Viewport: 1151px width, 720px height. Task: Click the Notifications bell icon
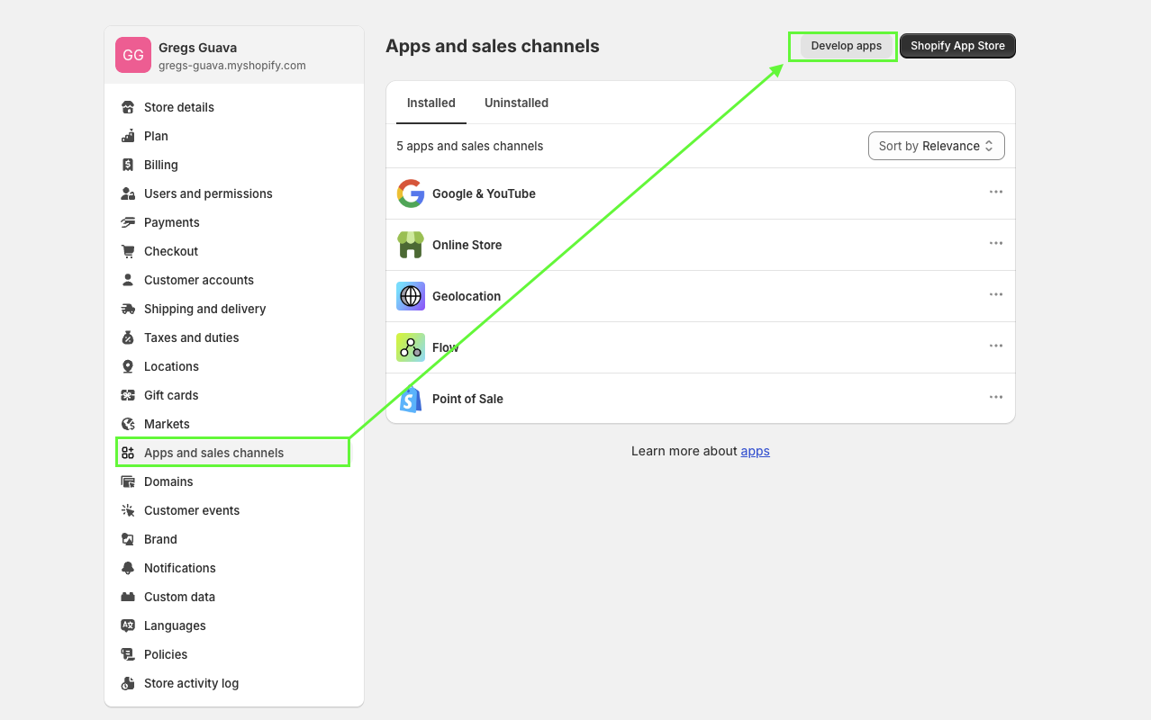click(128, 568)
